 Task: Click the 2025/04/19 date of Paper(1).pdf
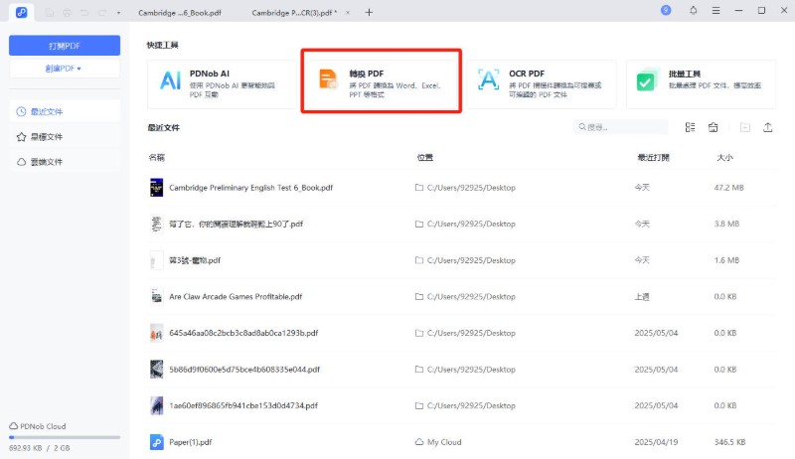click(x=656, y=442)
